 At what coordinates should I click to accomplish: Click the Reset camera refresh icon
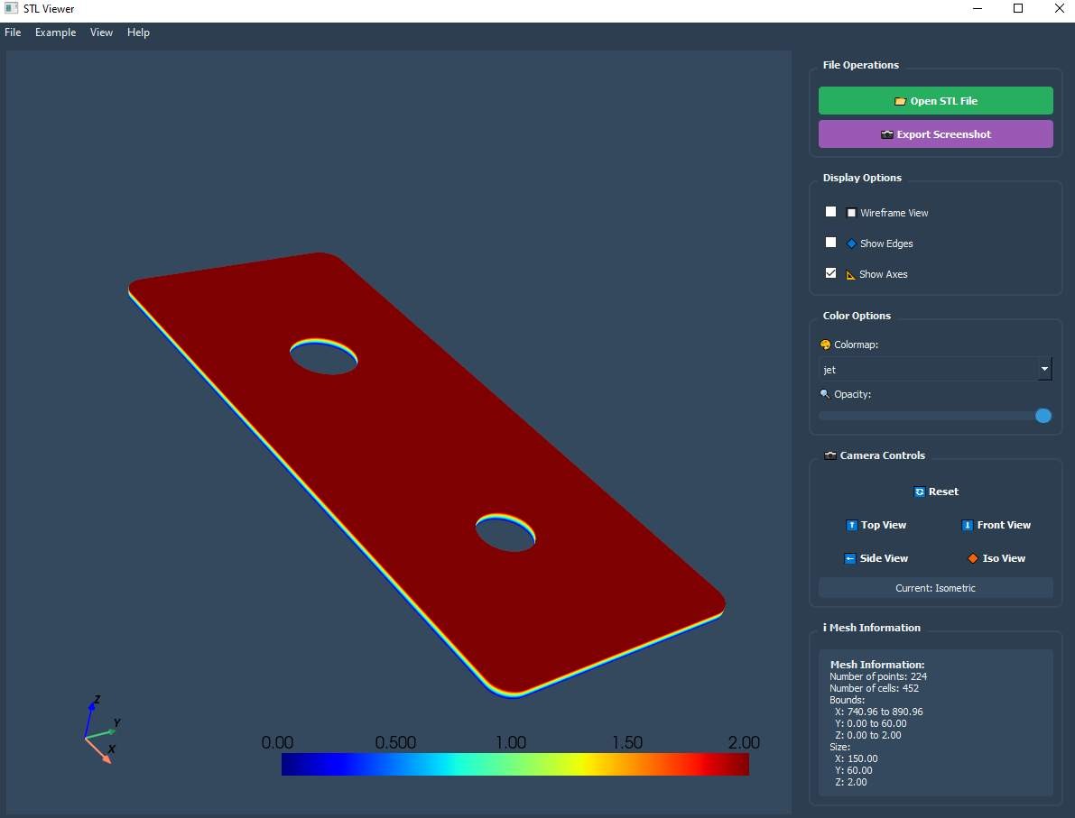point(919,492)
